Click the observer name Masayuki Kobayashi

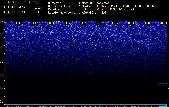coord(96,3)
